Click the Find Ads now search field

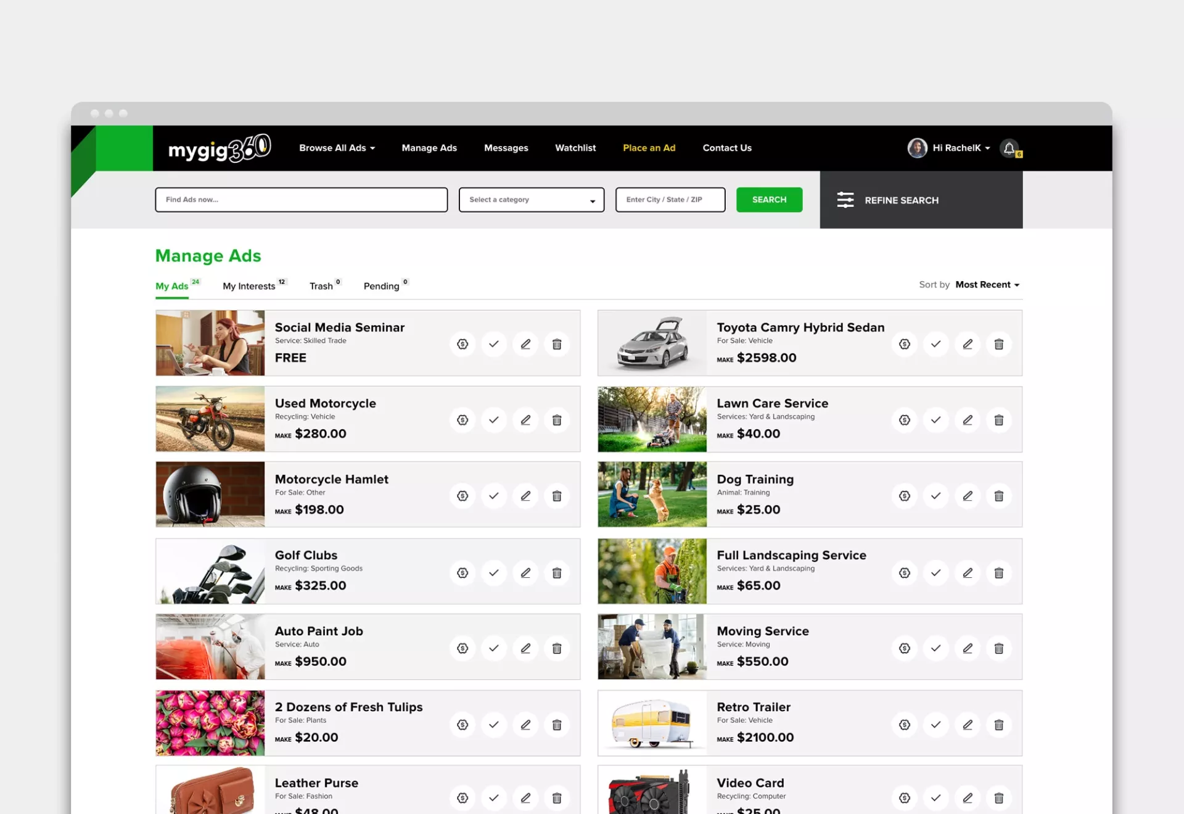301,200
